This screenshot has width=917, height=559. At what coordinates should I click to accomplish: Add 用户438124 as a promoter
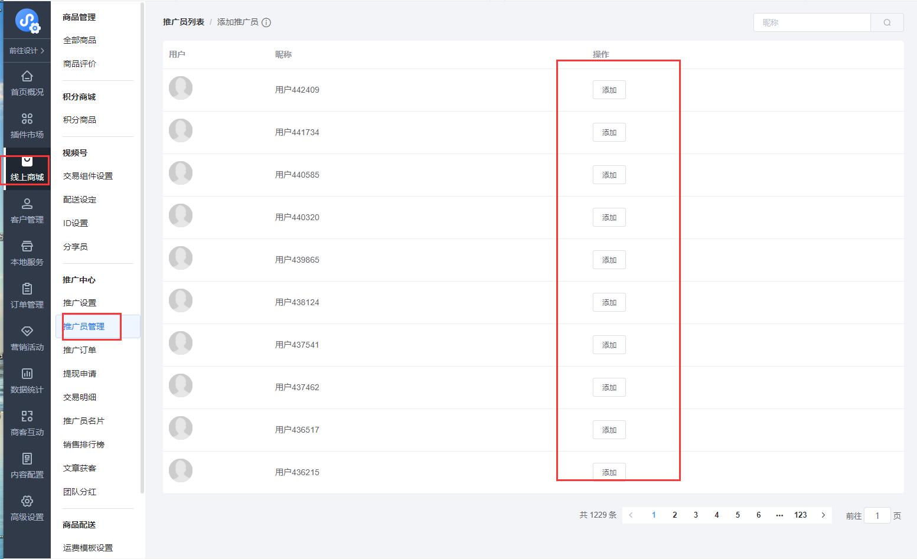(609, 302)
